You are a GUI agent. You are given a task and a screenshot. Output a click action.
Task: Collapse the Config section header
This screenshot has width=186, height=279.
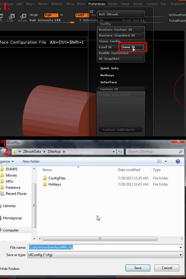click(x=105, y=24)
